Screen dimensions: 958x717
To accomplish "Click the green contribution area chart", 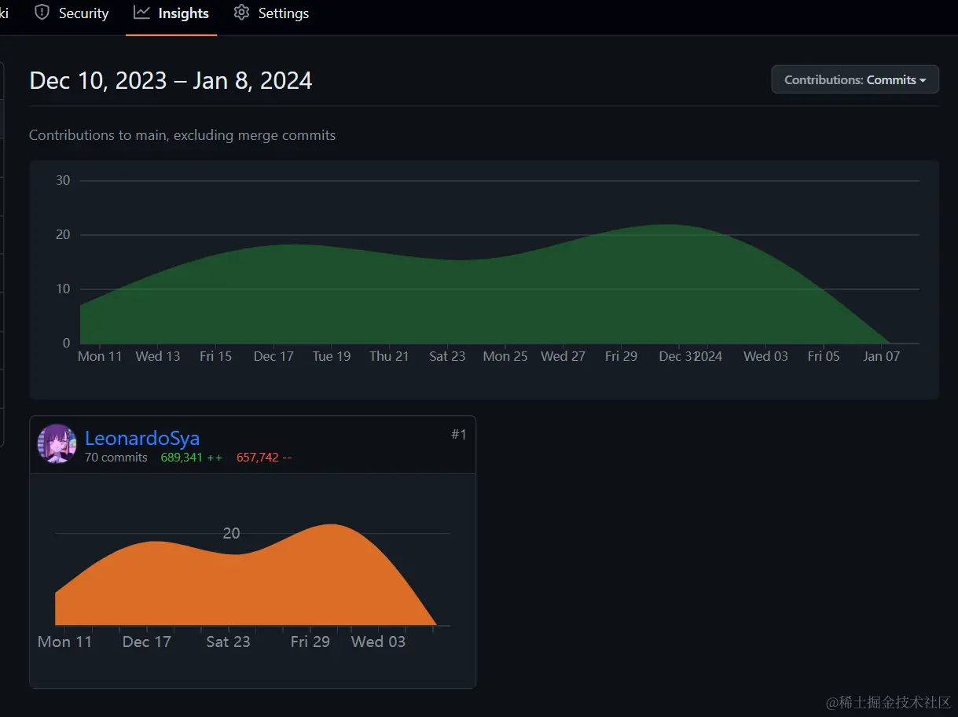I will (472, 299).
